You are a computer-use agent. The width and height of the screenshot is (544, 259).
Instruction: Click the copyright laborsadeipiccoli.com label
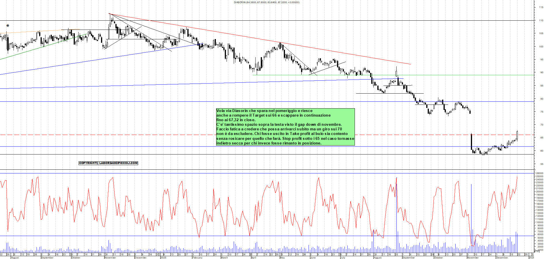pyautogui.click(x=108, y=163)
